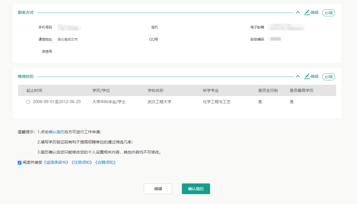
Task: Click the blurred email address value
Action: point(286,27)
